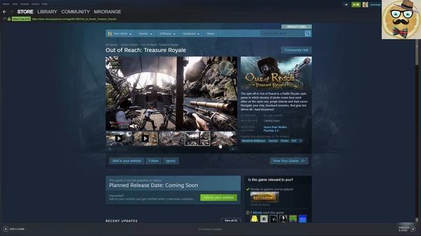Open the Steam menu in the menu bar
Image resolution: width=421 pixels, height=236 pixels.
[6, 4]
